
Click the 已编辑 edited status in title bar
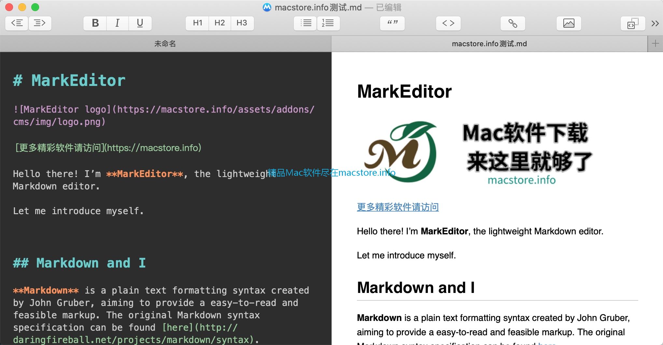[x=389, y=7]
